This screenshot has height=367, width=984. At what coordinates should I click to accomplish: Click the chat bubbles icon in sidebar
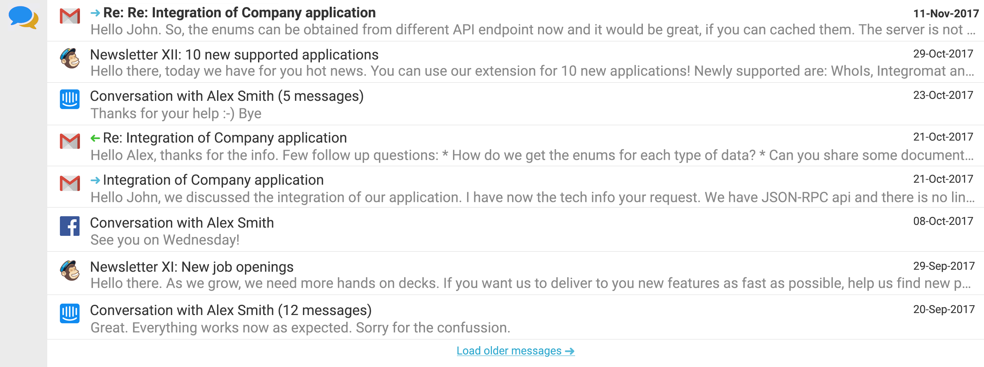24,18
